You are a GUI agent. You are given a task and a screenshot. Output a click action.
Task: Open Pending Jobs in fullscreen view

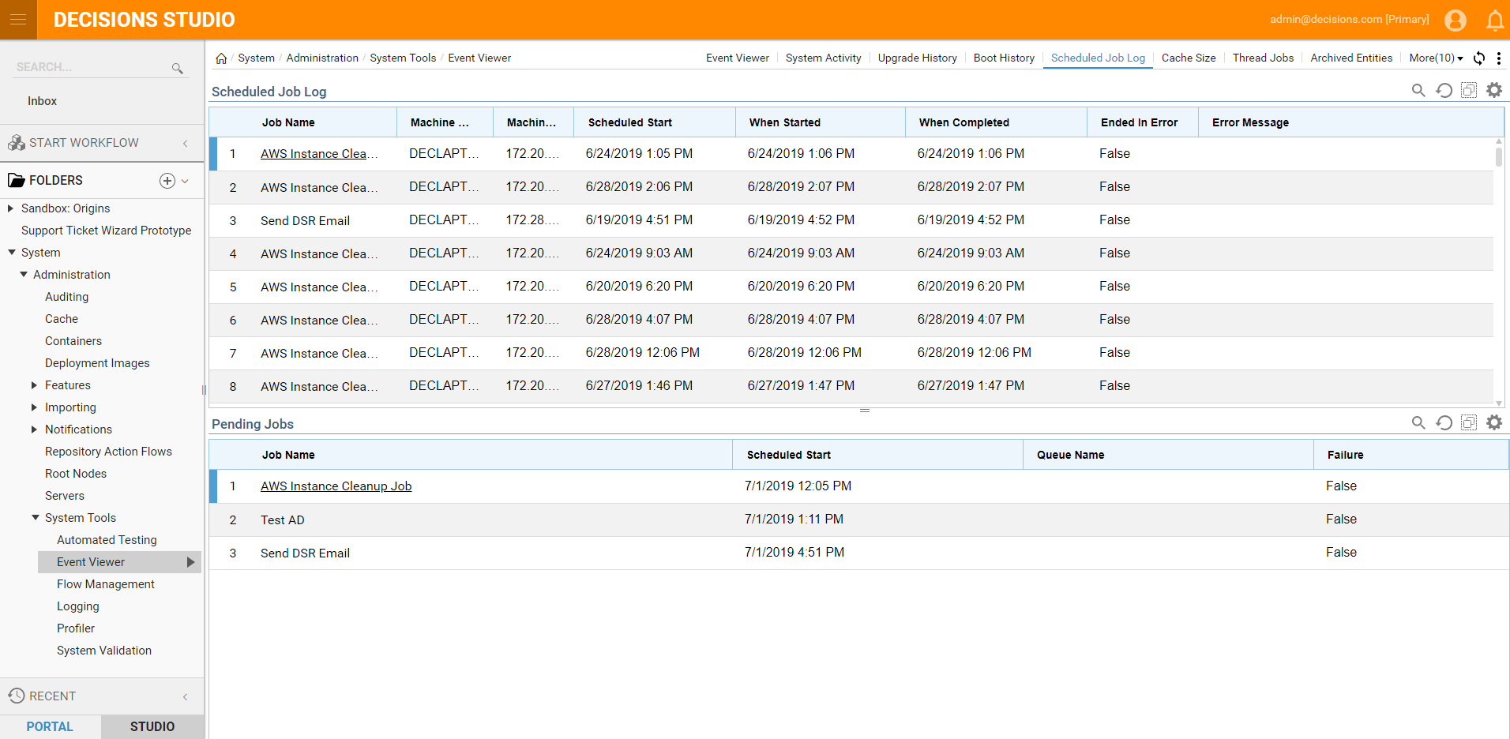pos(1469,422)
